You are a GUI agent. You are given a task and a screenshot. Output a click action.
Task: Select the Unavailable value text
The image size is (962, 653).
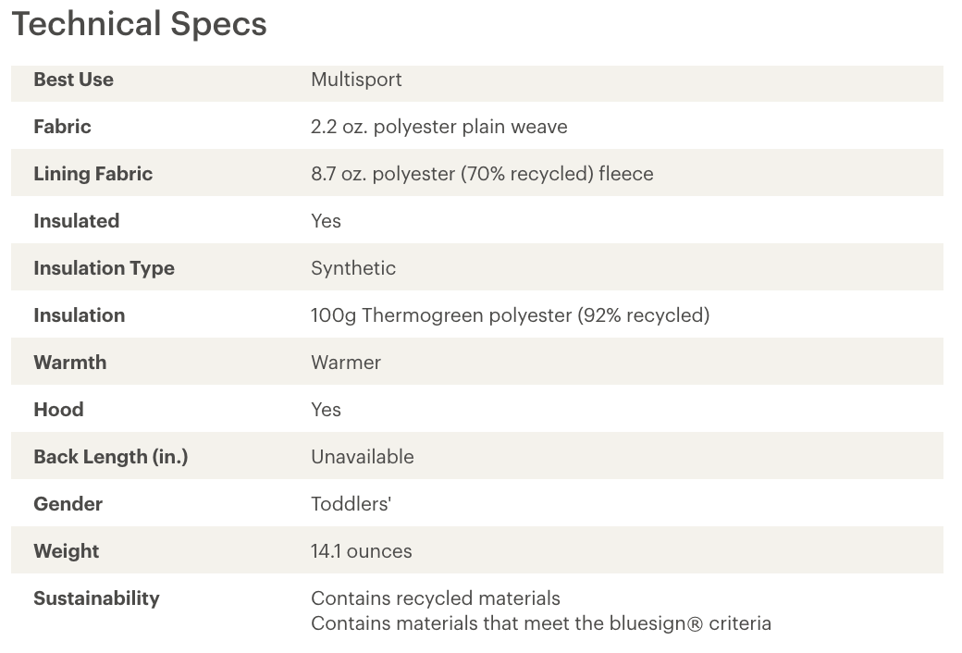click(363, 457)
